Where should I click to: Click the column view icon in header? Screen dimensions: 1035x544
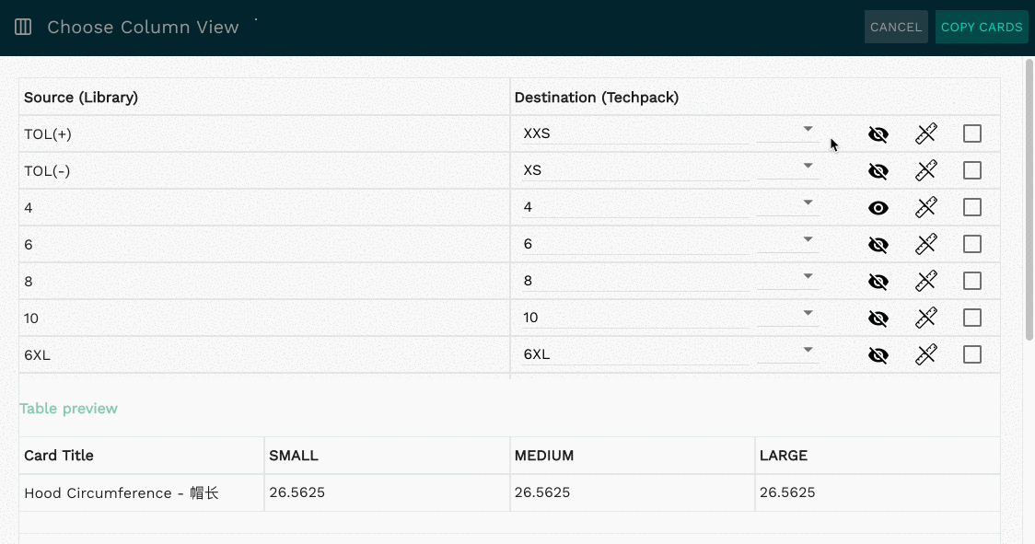pyautogui.click(x=23, y=27)
